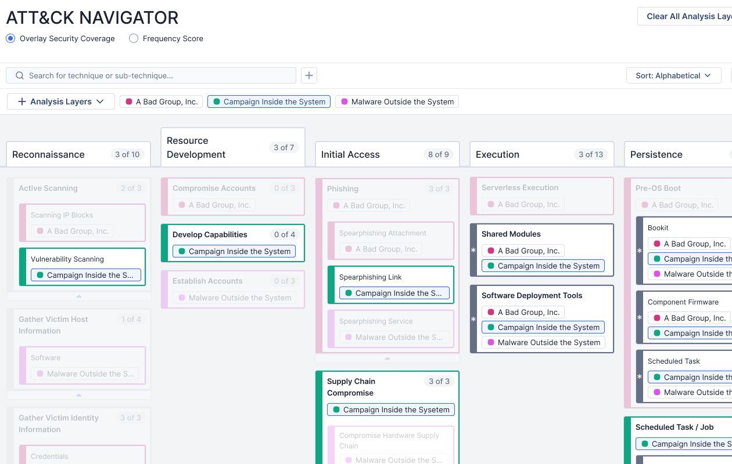Open the Initial Access tactic header
732x464 pixels.
point(387,154)
